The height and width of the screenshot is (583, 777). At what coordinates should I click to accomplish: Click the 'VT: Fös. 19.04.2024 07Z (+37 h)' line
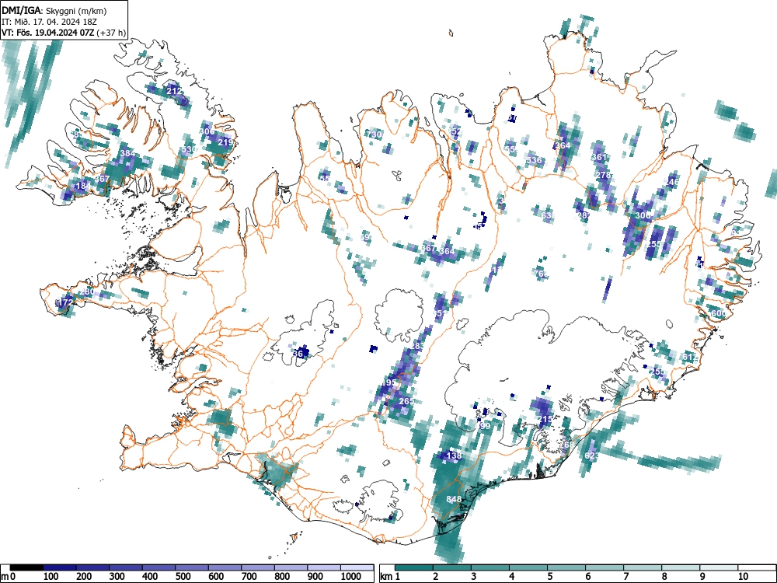tap(64, 33)
